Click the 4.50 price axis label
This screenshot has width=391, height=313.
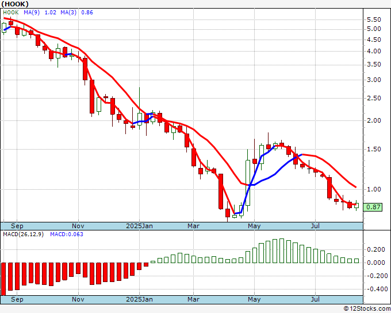pos(374,40)
